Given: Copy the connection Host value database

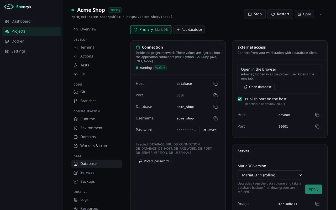Looking at the screenshot, I should click(x=216, y=84).
